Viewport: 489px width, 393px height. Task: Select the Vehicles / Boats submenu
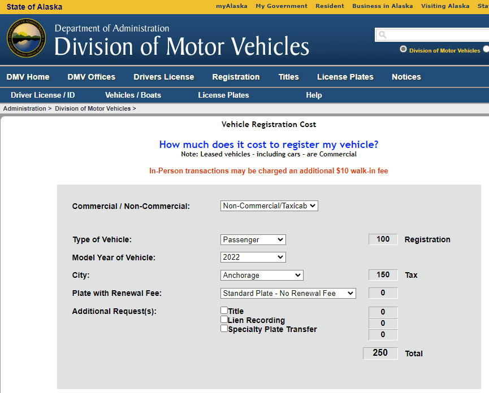click(x=133, y=95)
